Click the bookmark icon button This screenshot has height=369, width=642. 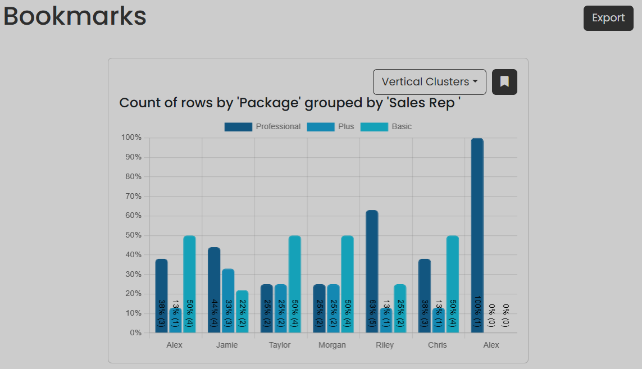(504, 82)
